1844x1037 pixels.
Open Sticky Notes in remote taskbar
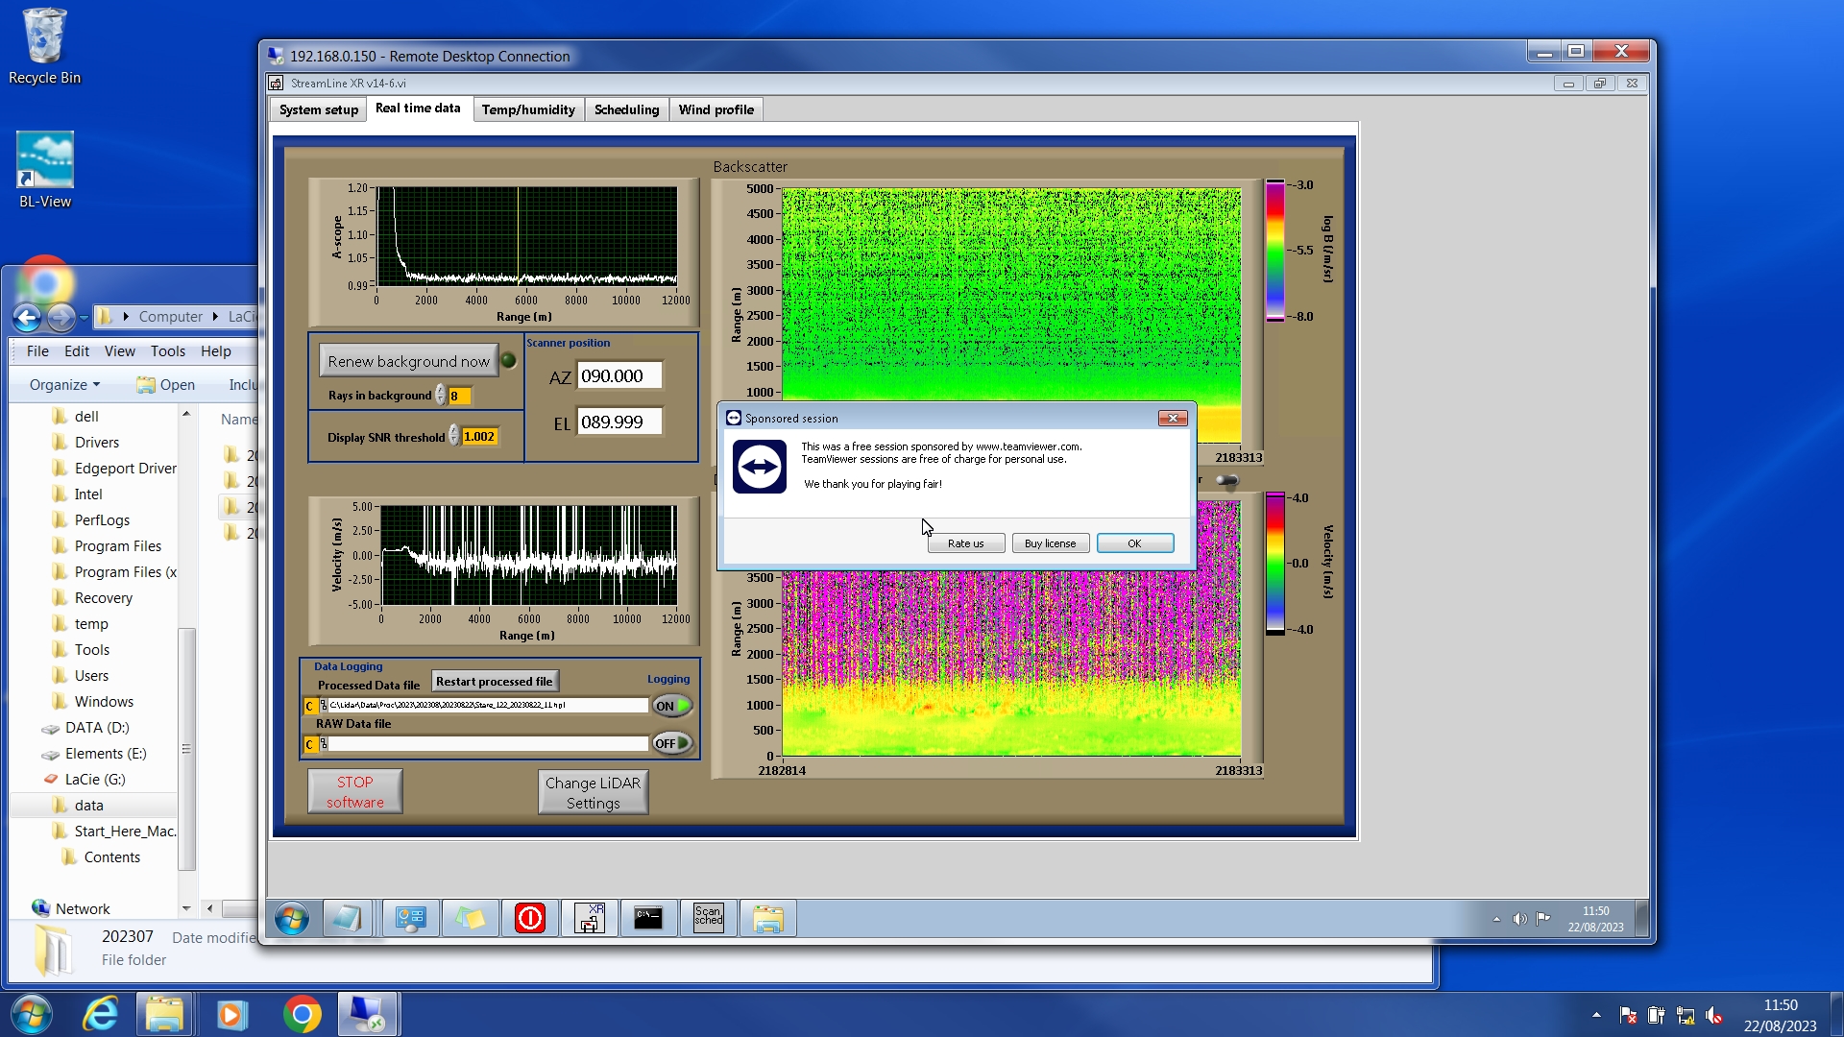[470, 918]
